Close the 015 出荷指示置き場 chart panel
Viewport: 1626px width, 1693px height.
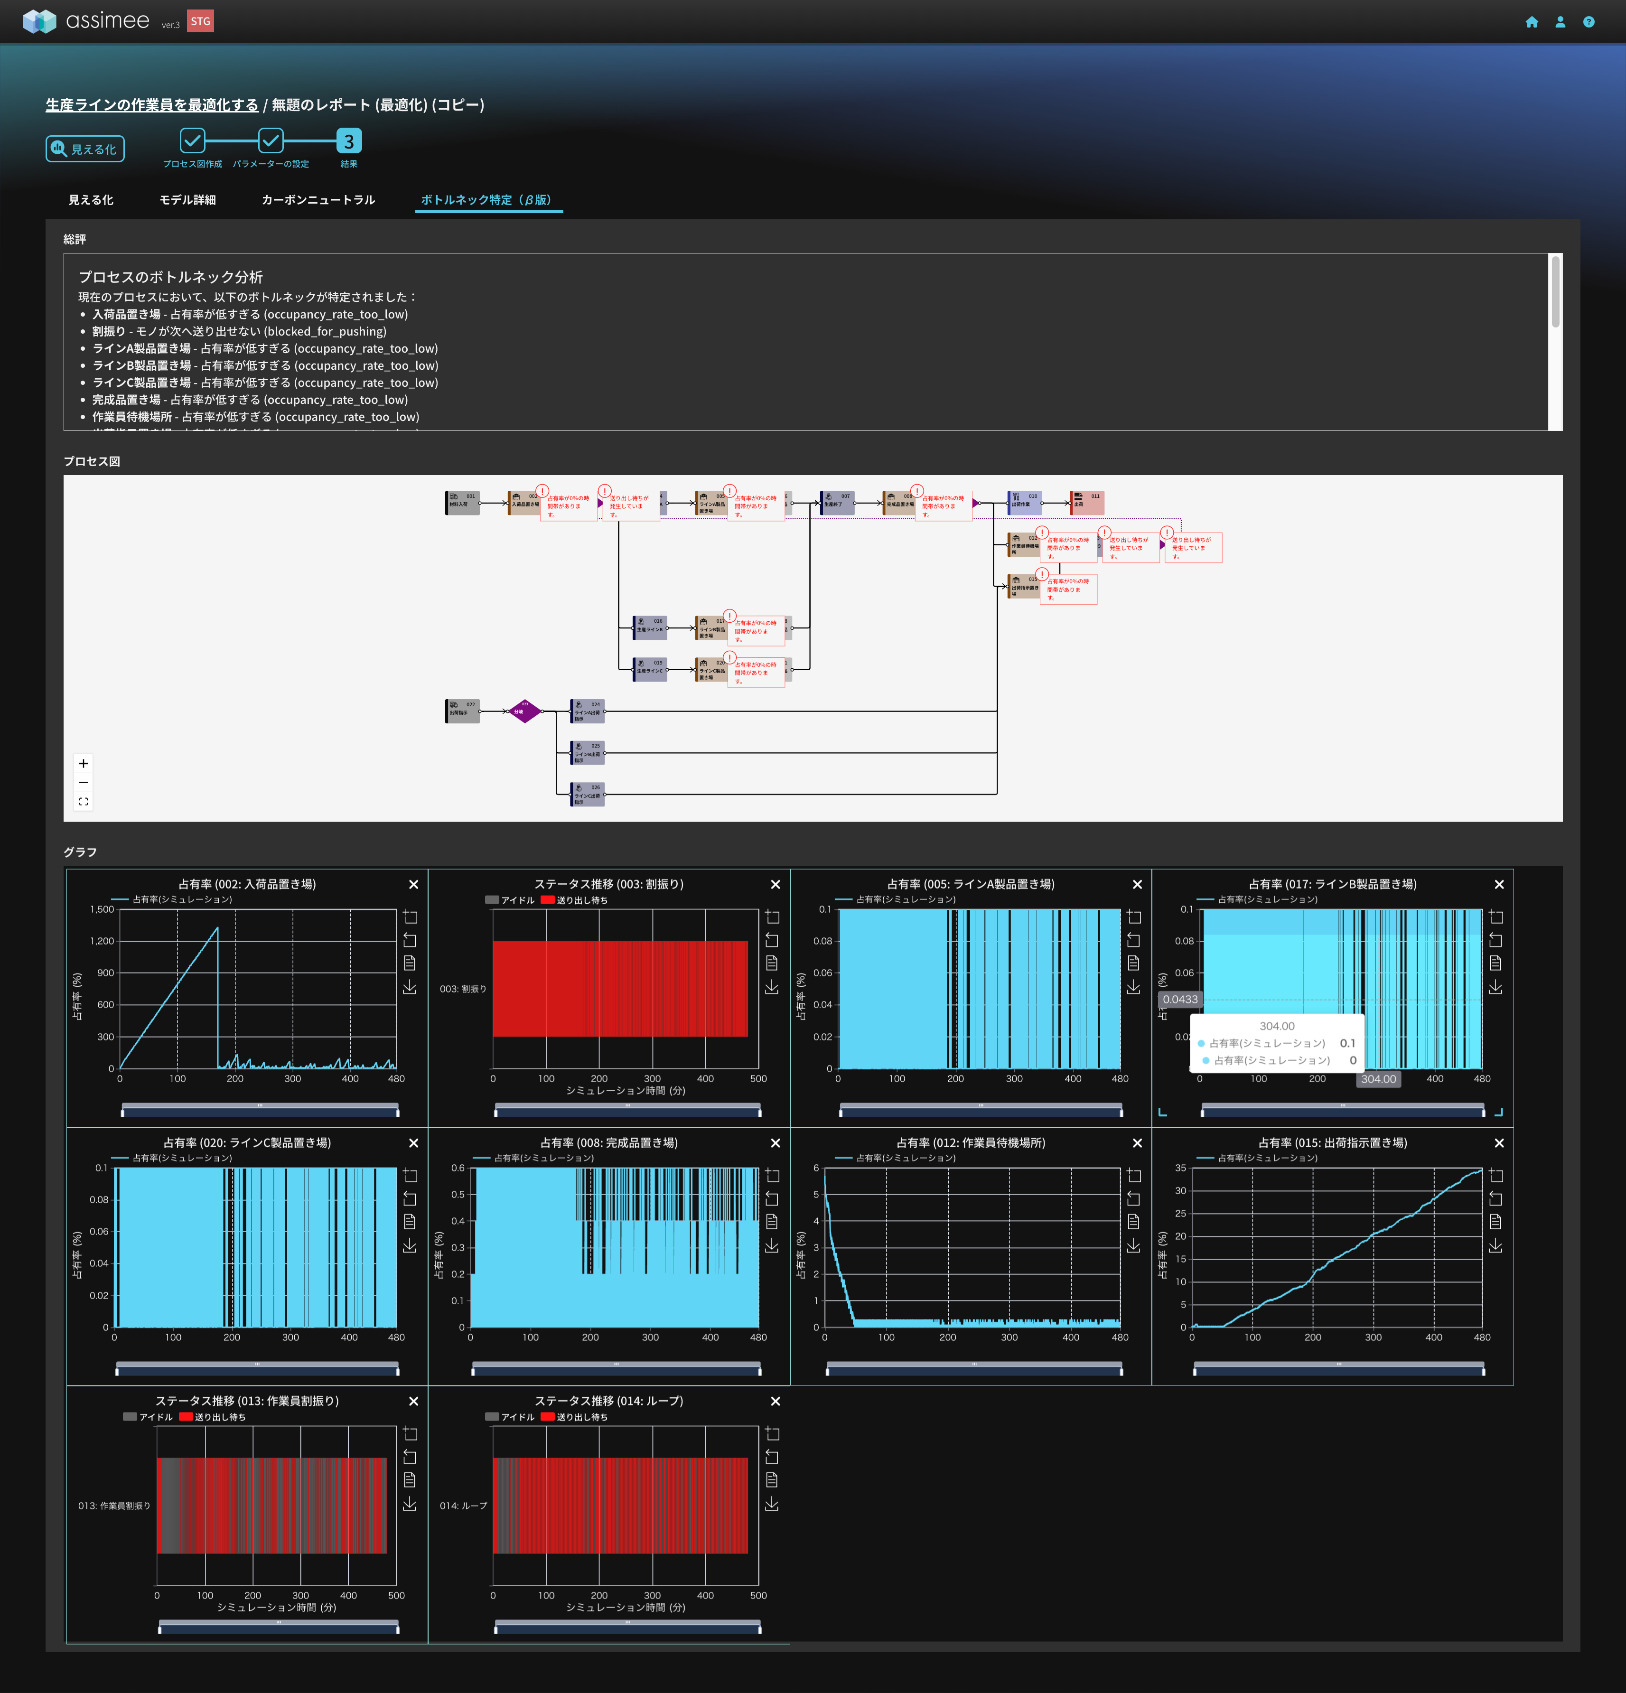point(1499,1143)
